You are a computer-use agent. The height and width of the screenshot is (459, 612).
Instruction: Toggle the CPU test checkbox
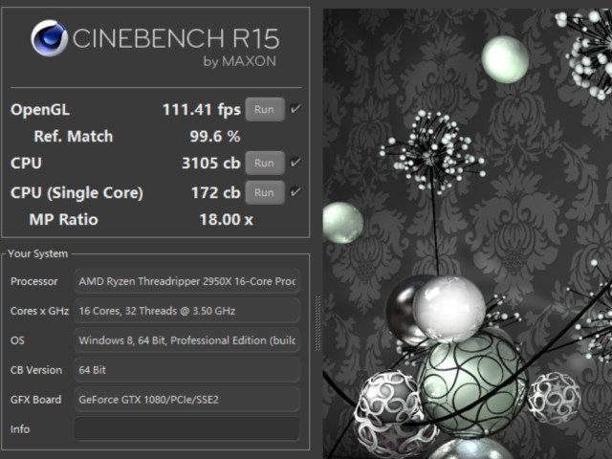coord(295,163)
